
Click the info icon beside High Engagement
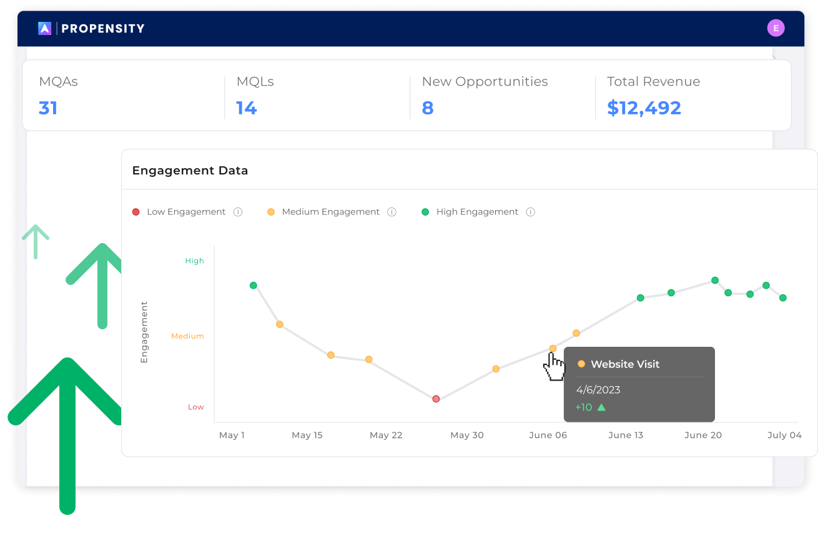pos(530,212)
